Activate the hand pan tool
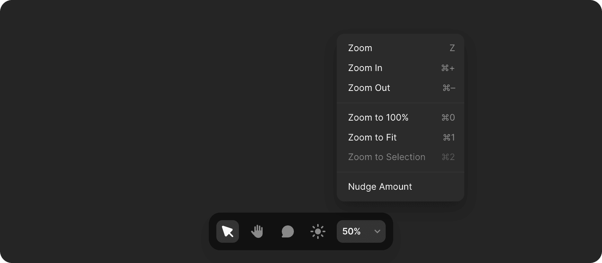 point(257,231)
